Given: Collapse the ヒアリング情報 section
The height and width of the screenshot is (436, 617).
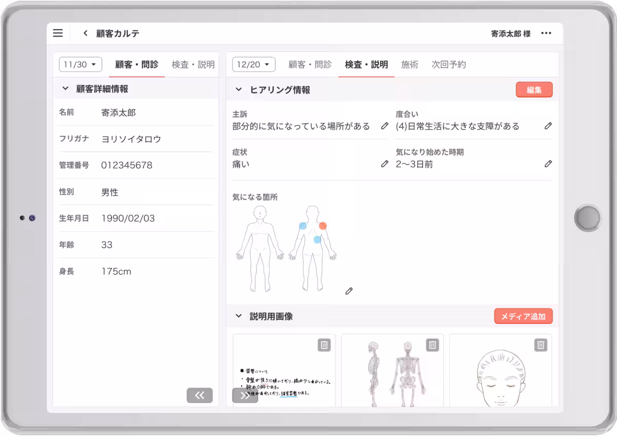Looking at the screenshot, I should click(238, 89).
